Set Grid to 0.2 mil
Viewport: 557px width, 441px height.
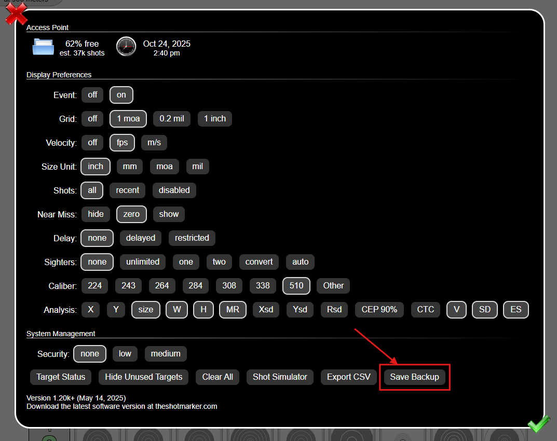pos(172,119)
